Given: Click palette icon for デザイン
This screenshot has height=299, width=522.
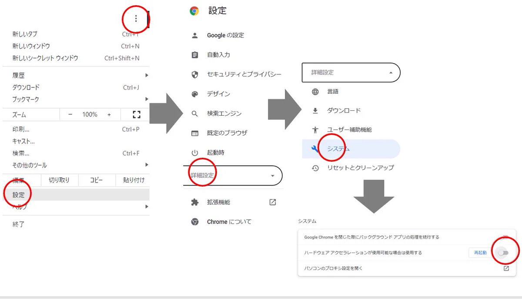Looking at the screenshot, I should [195, 94].
